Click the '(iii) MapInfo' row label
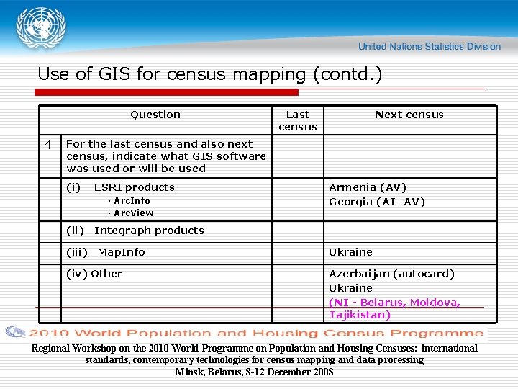 pyautogui.click(x=106, y=252)
